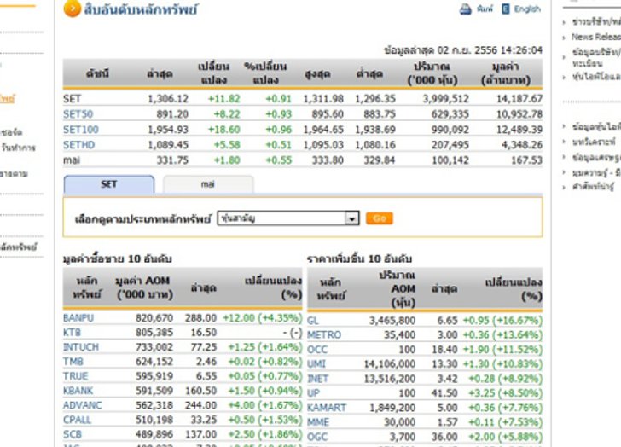Open INTUCH stock link
Image resolution: width=621 pixels, height=447 pixels.
[x=81, y=347]
